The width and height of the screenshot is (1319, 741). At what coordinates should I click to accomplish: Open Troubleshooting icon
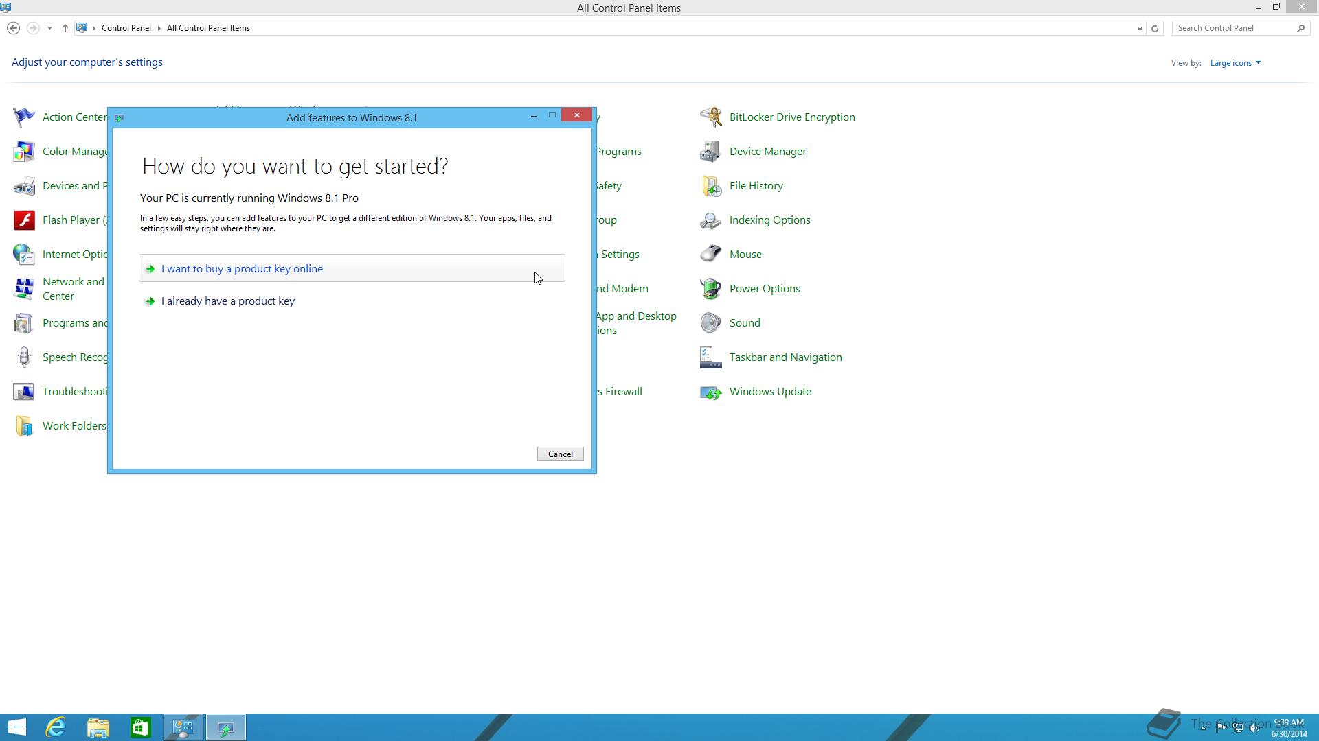tap(24, 392)
